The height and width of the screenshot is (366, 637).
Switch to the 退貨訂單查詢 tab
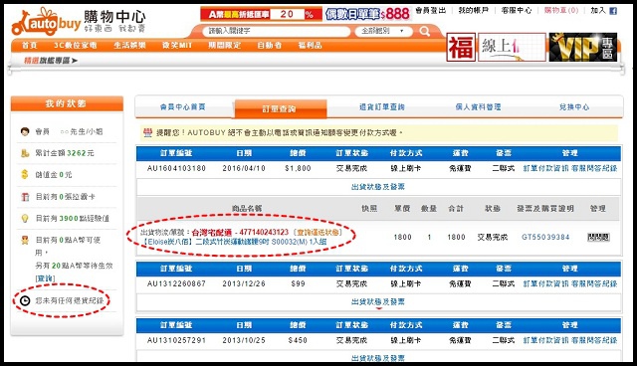(382, 107)
